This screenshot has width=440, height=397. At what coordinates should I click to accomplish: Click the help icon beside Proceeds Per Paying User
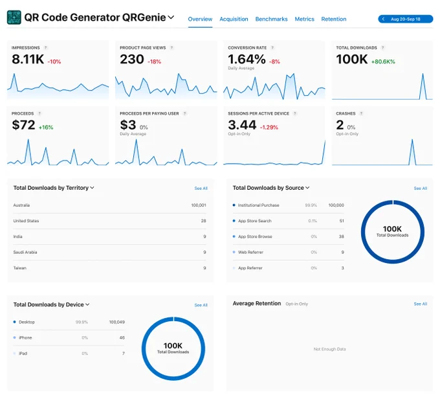(x=184, y=113)
